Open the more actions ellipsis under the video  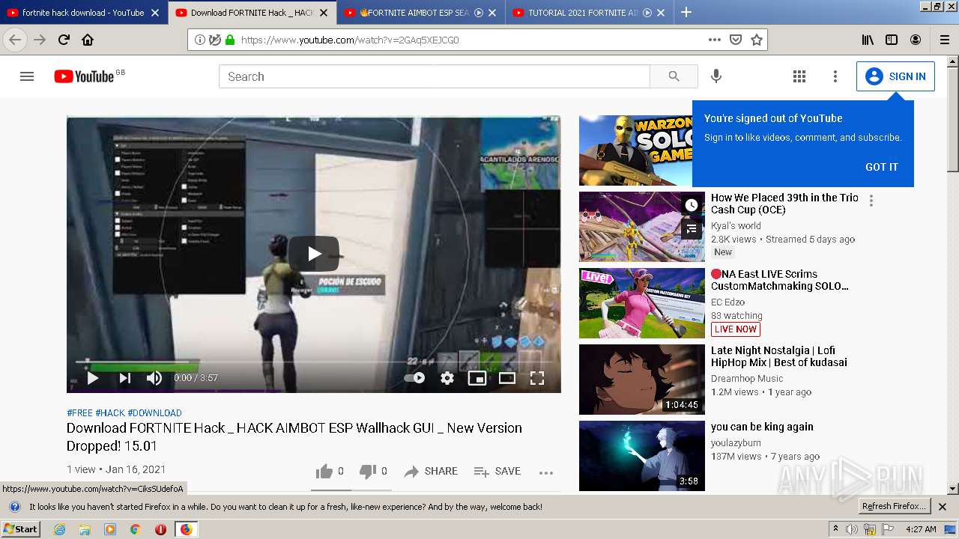coord(546,472)
